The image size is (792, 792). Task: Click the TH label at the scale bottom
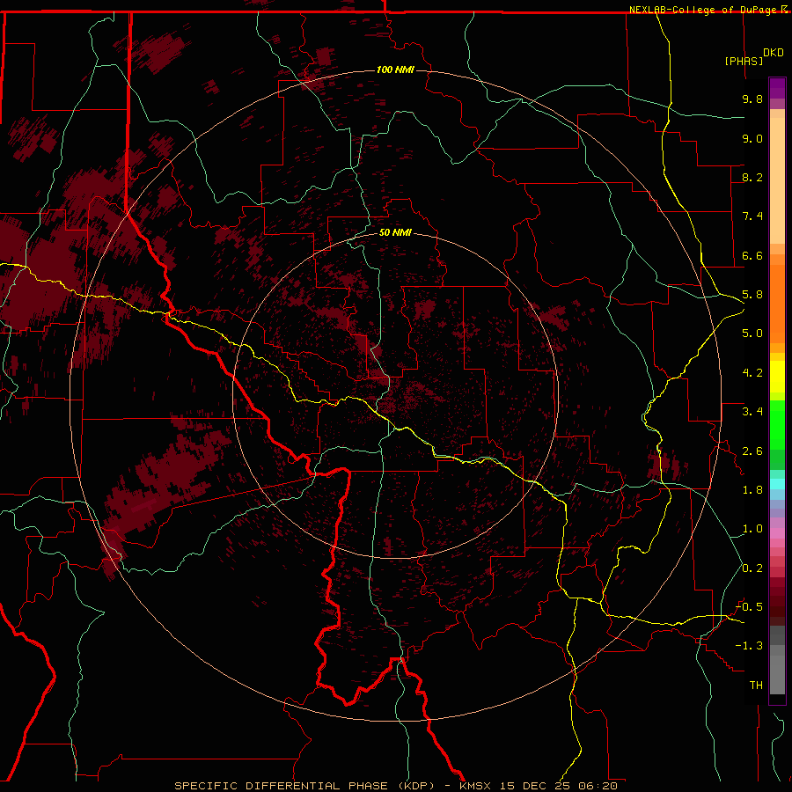pyautogui.click(x=756, y=686)
